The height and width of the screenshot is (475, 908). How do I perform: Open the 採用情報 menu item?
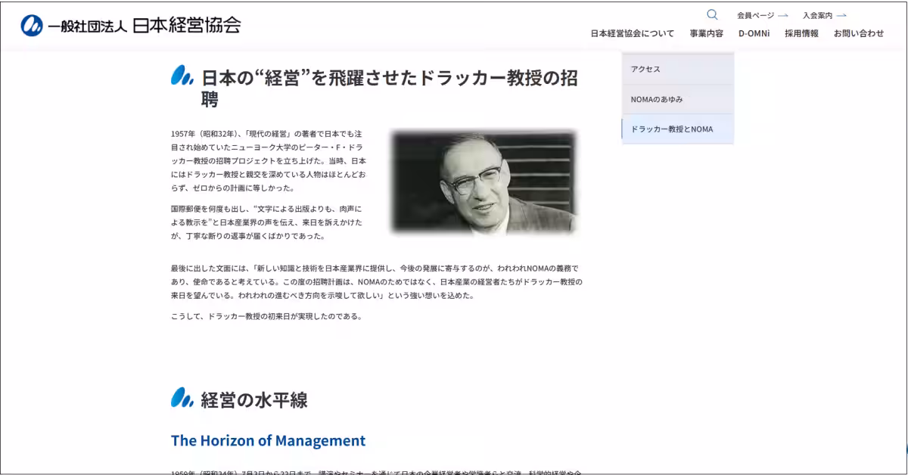[801, 33]
